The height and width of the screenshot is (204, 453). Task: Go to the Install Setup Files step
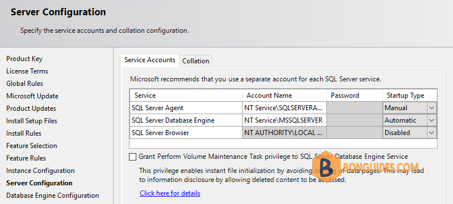coord(32,121)
